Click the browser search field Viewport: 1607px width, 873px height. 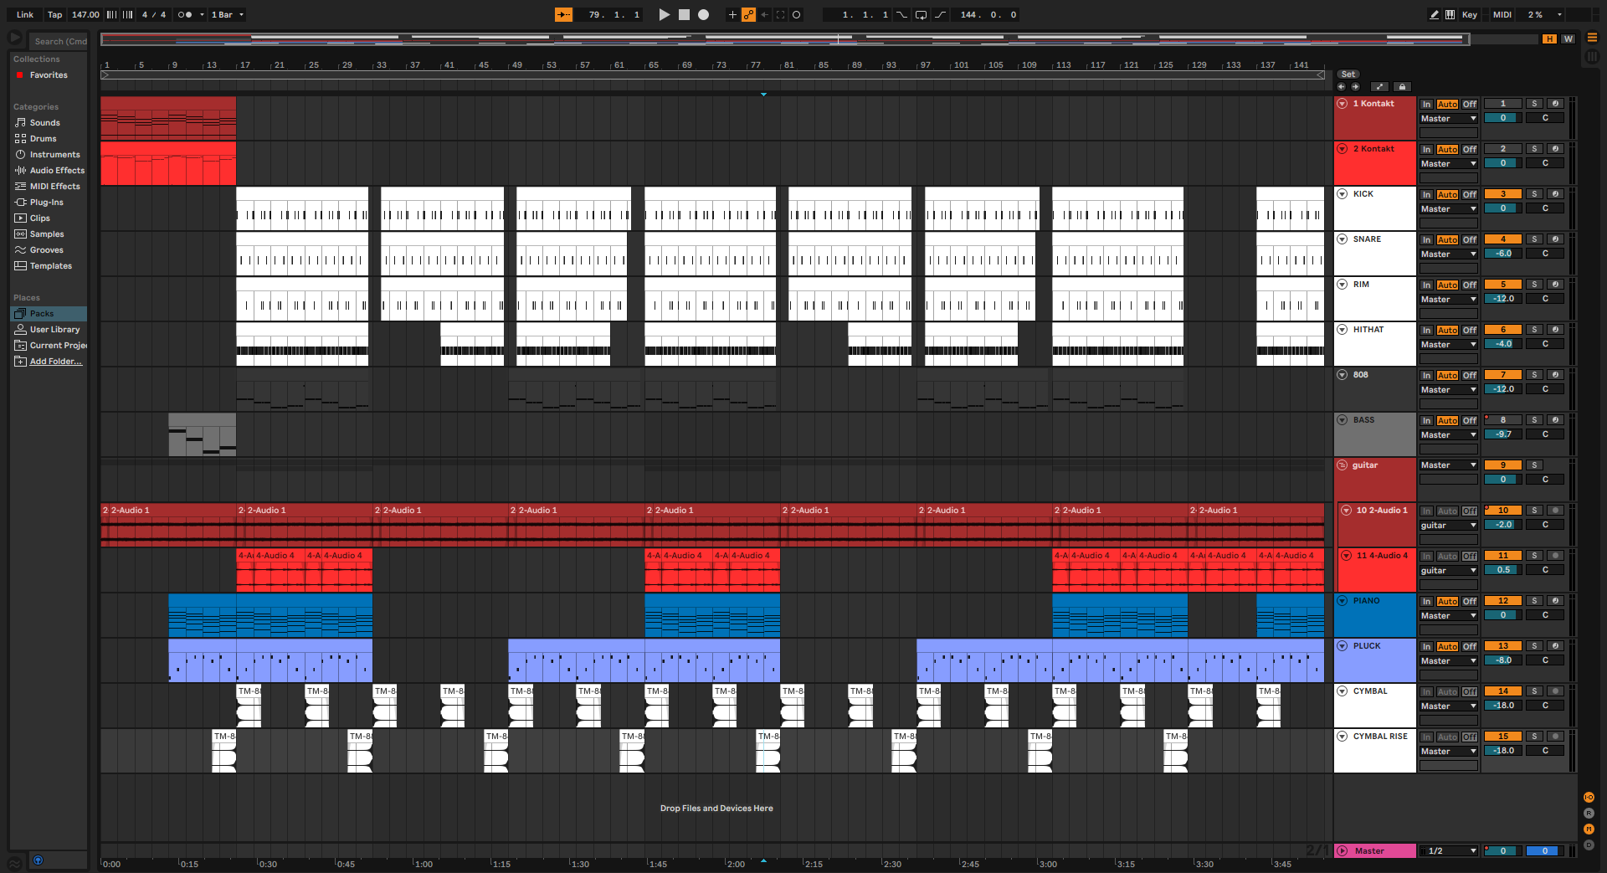pyautogui.click(x=59, y=41)
